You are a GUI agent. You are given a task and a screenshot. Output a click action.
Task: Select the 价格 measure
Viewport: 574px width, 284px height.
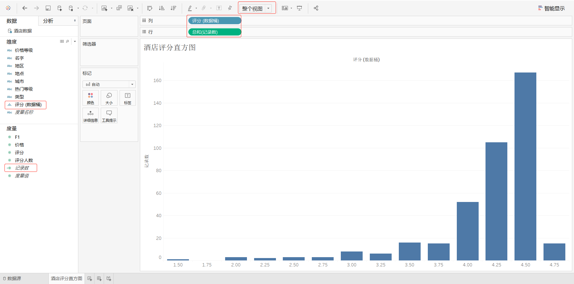click(19, 145)
